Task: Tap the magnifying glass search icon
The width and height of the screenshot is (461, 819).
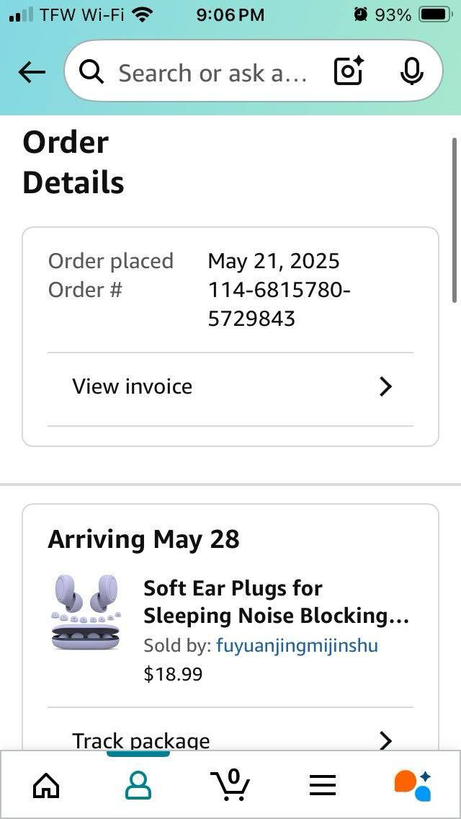Action: click(x=91, y=72)
